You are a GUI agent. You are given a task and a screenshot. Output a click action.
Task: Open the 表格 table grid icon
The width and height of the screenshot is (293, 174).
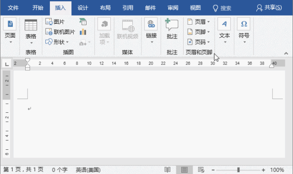31,25
